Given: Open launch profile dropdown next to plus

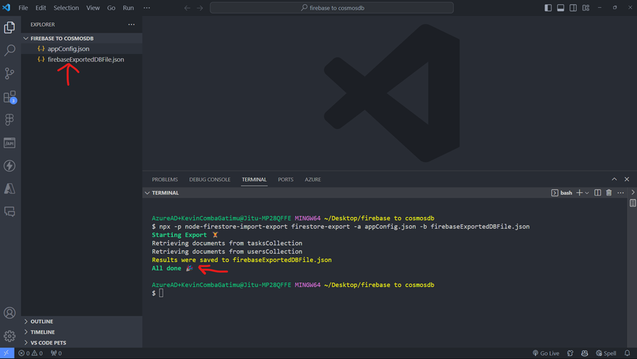Looking at the screenshot, I should point(587,193).
